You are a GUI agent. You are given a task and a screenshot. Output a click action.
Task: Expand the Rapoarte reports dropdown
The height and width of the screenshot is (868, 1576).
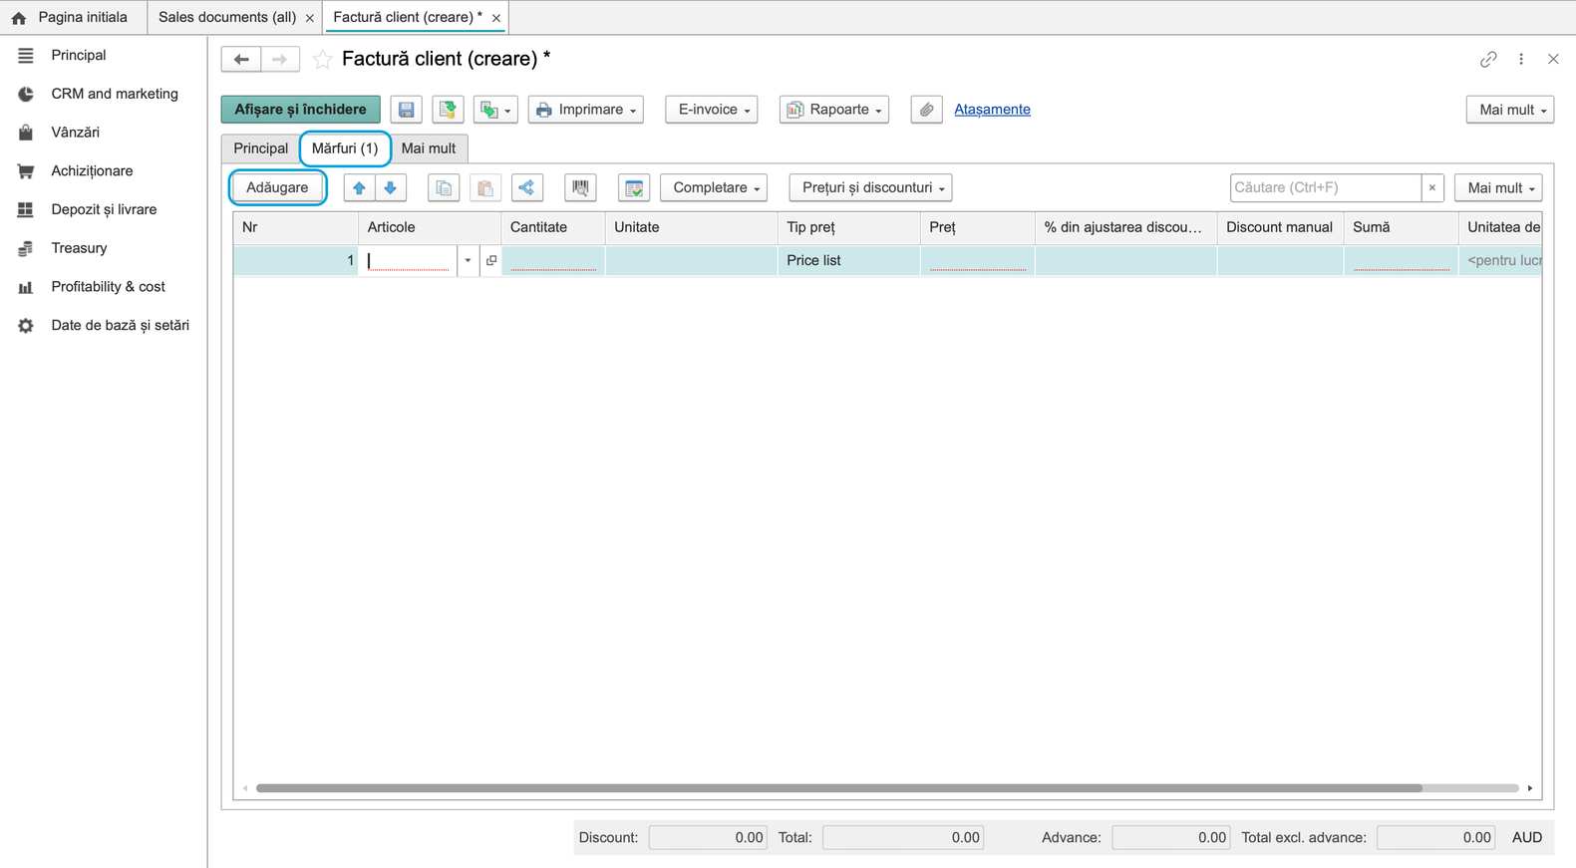(x=834, y=110)
